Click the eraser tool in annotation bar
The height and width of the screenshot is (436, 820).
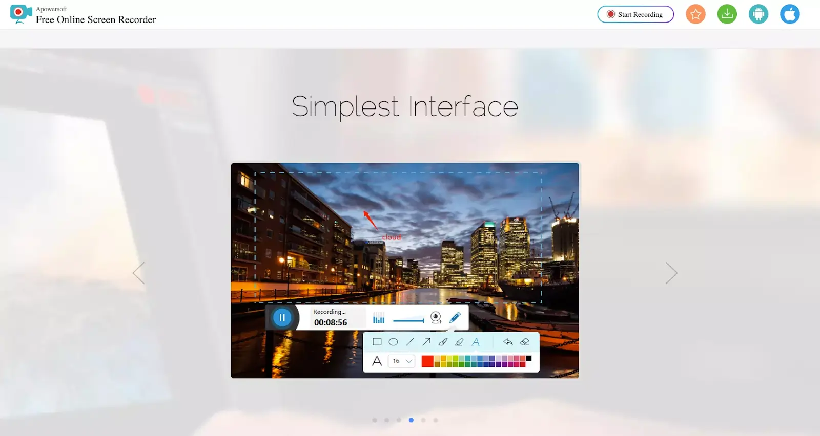point(524,342)
